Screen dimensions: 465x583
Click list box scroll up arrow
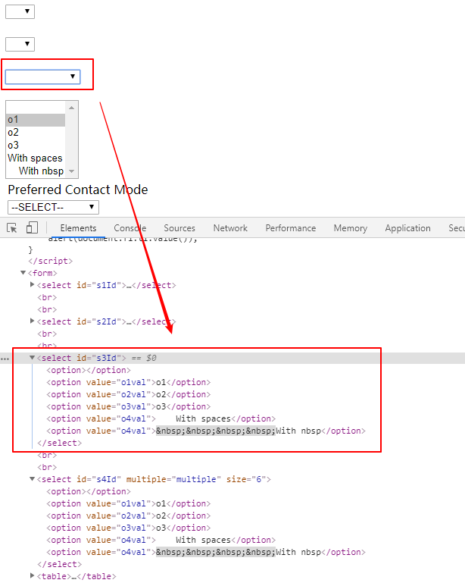(x=72, y=108)
